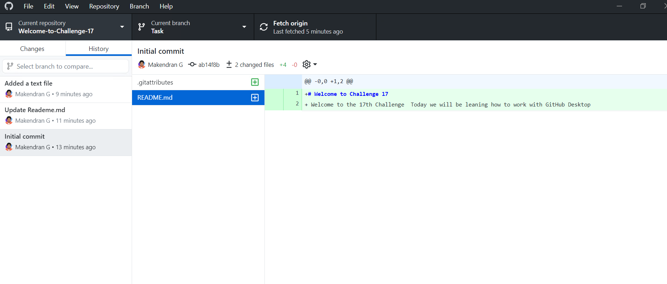Click the branch icon beside Current branch

tap(142, 27)
